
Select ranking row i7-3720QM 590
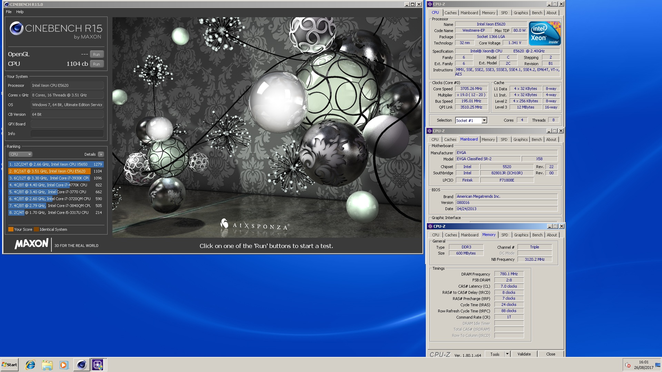(x=56, y=199)
